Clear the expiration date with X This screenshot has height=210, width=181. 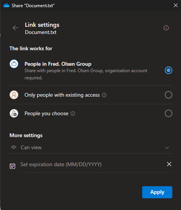[x=169, y=164]
